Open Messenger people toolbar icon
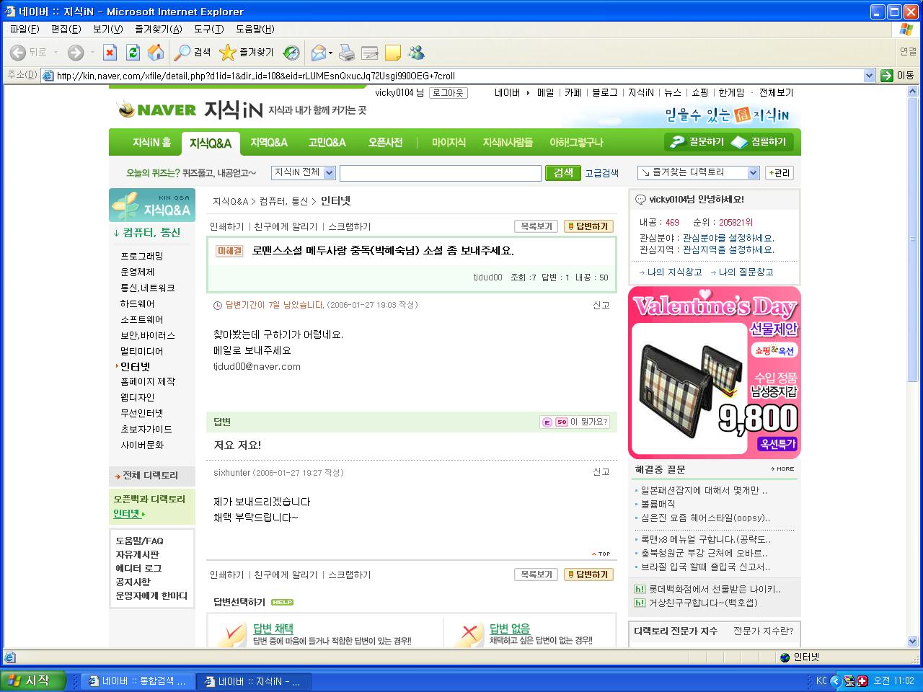Image resolution: width=923 pixels, height=692 pixels. (416, 53)
